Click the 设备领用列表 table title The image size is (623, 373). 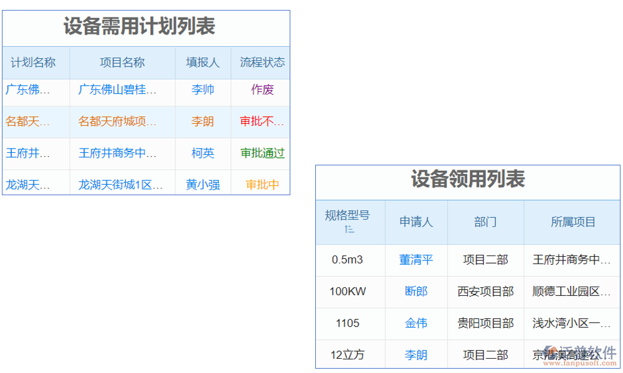point(467,182)
